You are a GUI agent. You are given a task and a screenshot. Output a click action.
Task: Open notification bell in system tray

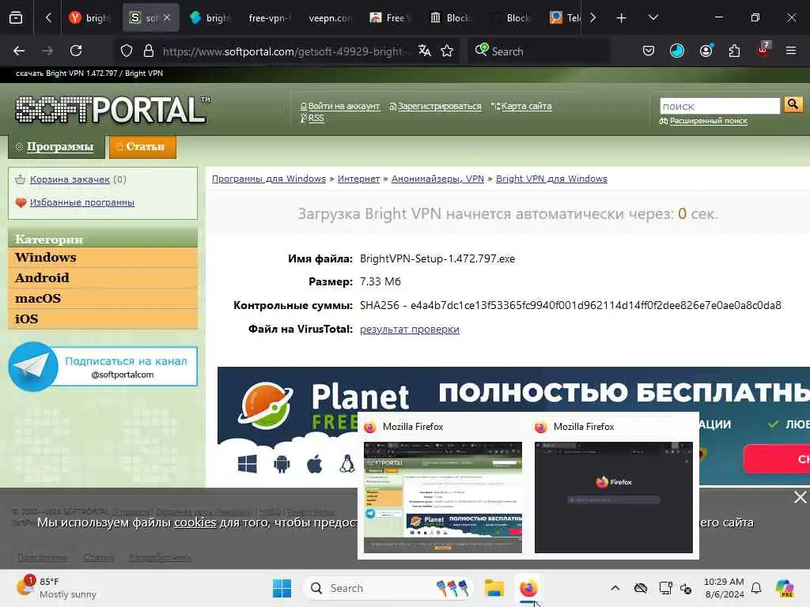pyautogui.click(x=756, y=588)
